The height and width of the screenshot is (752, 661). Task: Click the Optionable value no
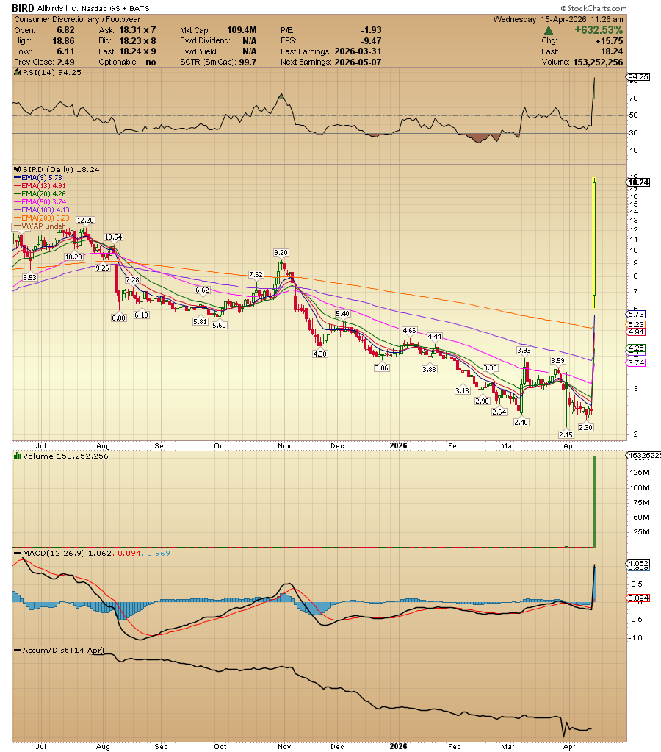pyautogui.click(x=151, y=62)
